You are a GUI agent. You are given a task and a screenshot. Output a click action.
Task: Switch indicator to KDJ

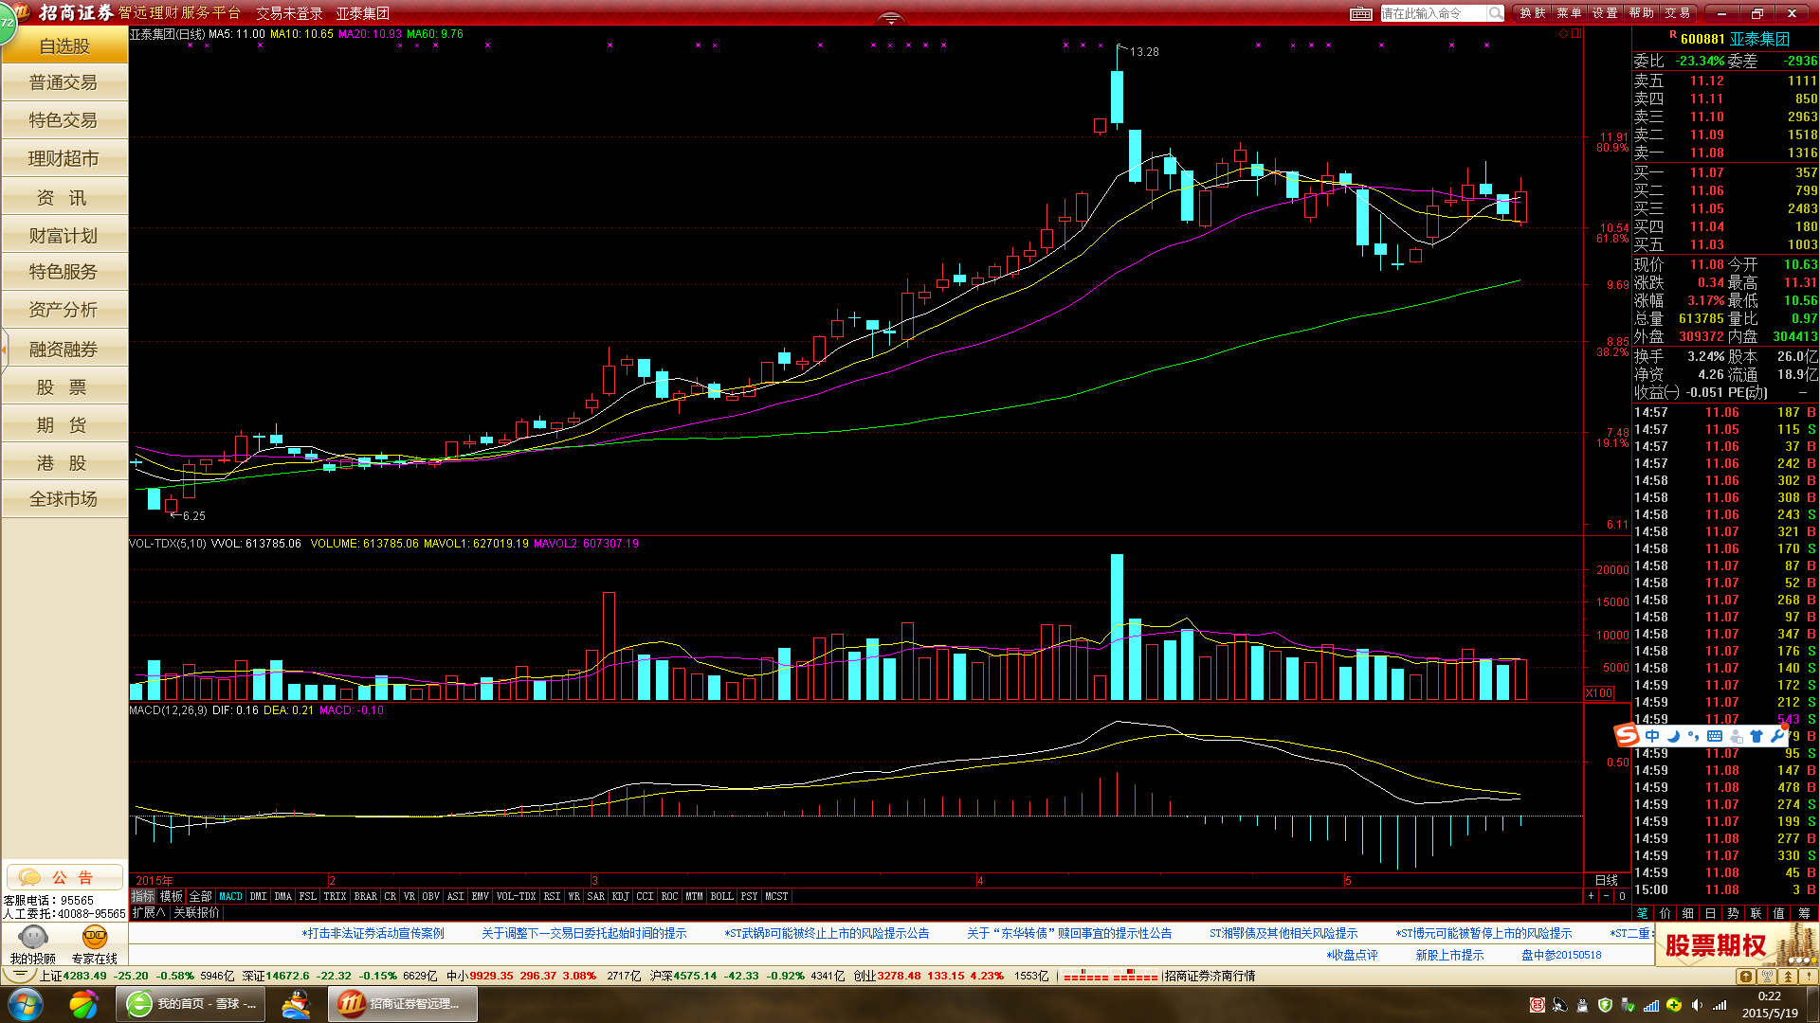tap(621, 896)
